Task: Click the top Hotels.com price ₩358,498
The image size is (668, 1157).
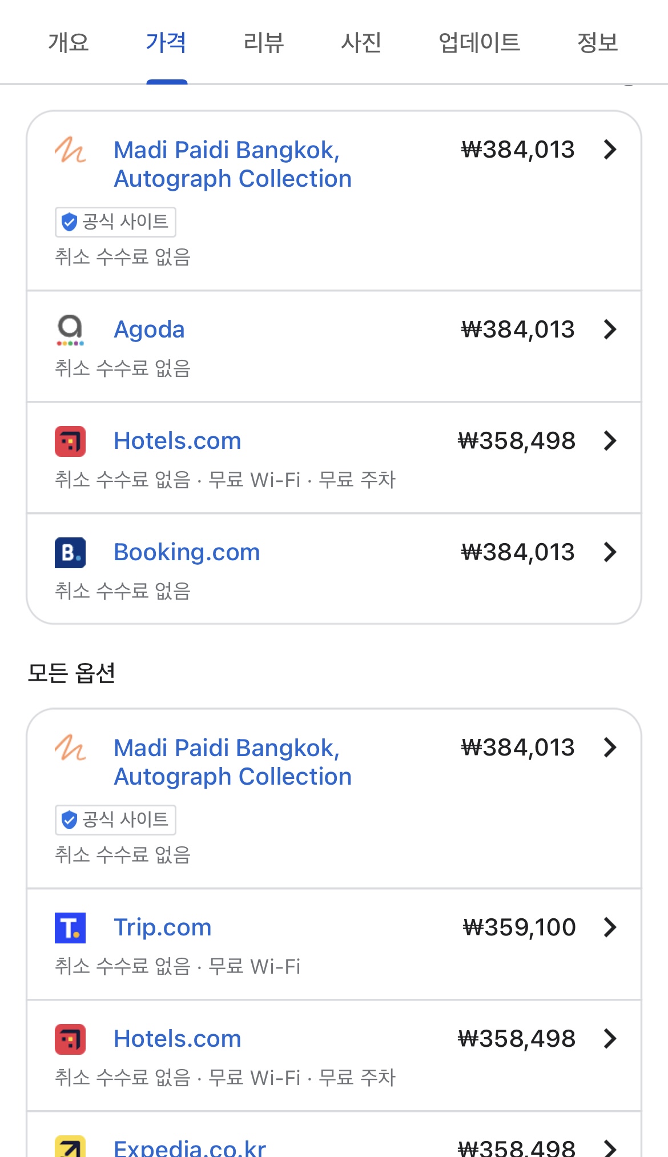Action: point(517,441)
